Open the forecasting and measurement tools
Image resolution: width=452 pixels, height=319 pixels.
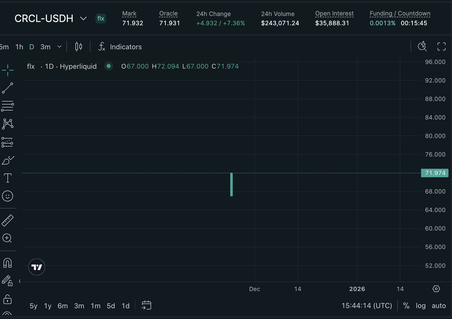(8, 142)
